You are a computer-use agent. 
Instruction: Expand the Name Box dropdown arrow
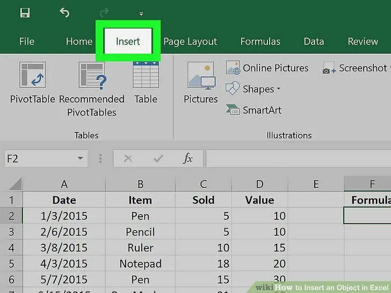(81, 158)
